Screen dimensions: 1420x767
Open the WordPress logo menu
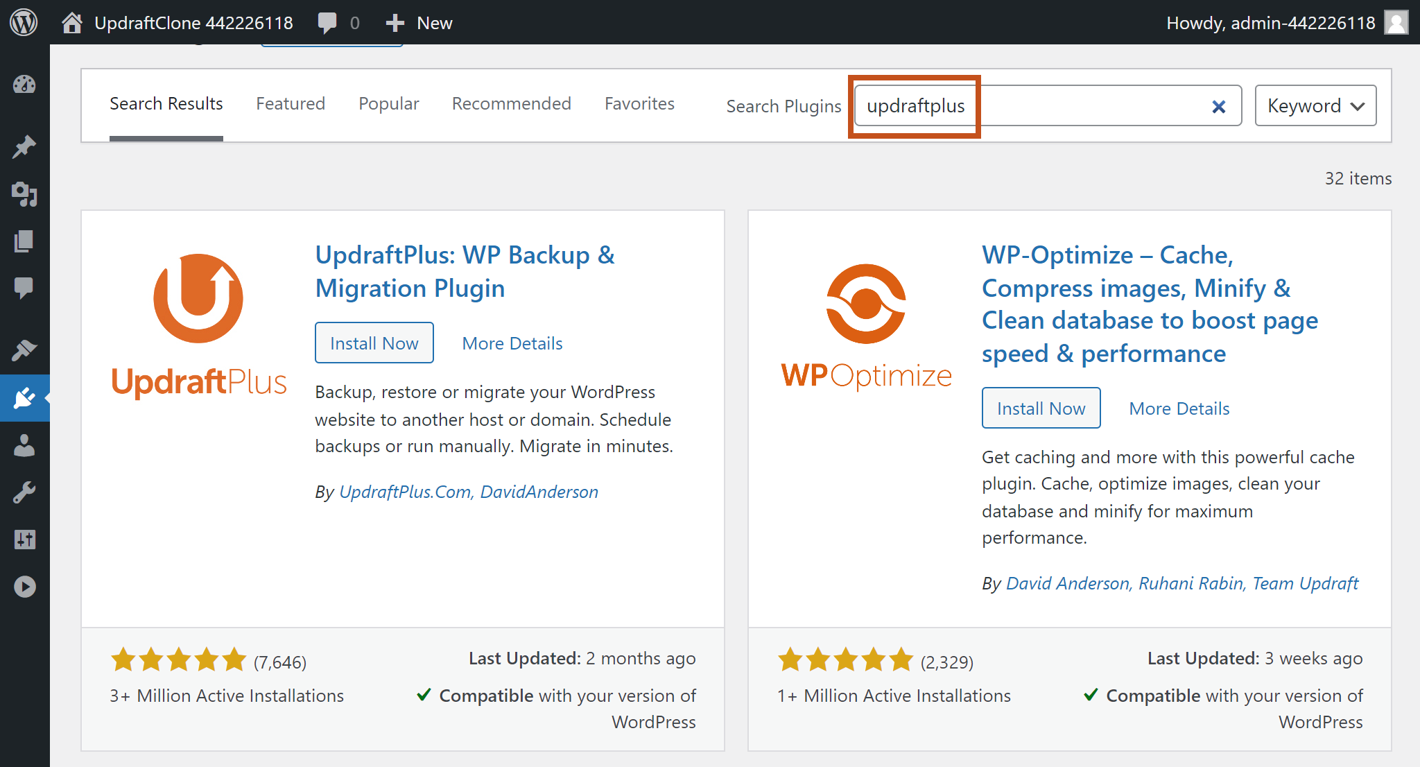pyautogui.click(x=24, y=23)
